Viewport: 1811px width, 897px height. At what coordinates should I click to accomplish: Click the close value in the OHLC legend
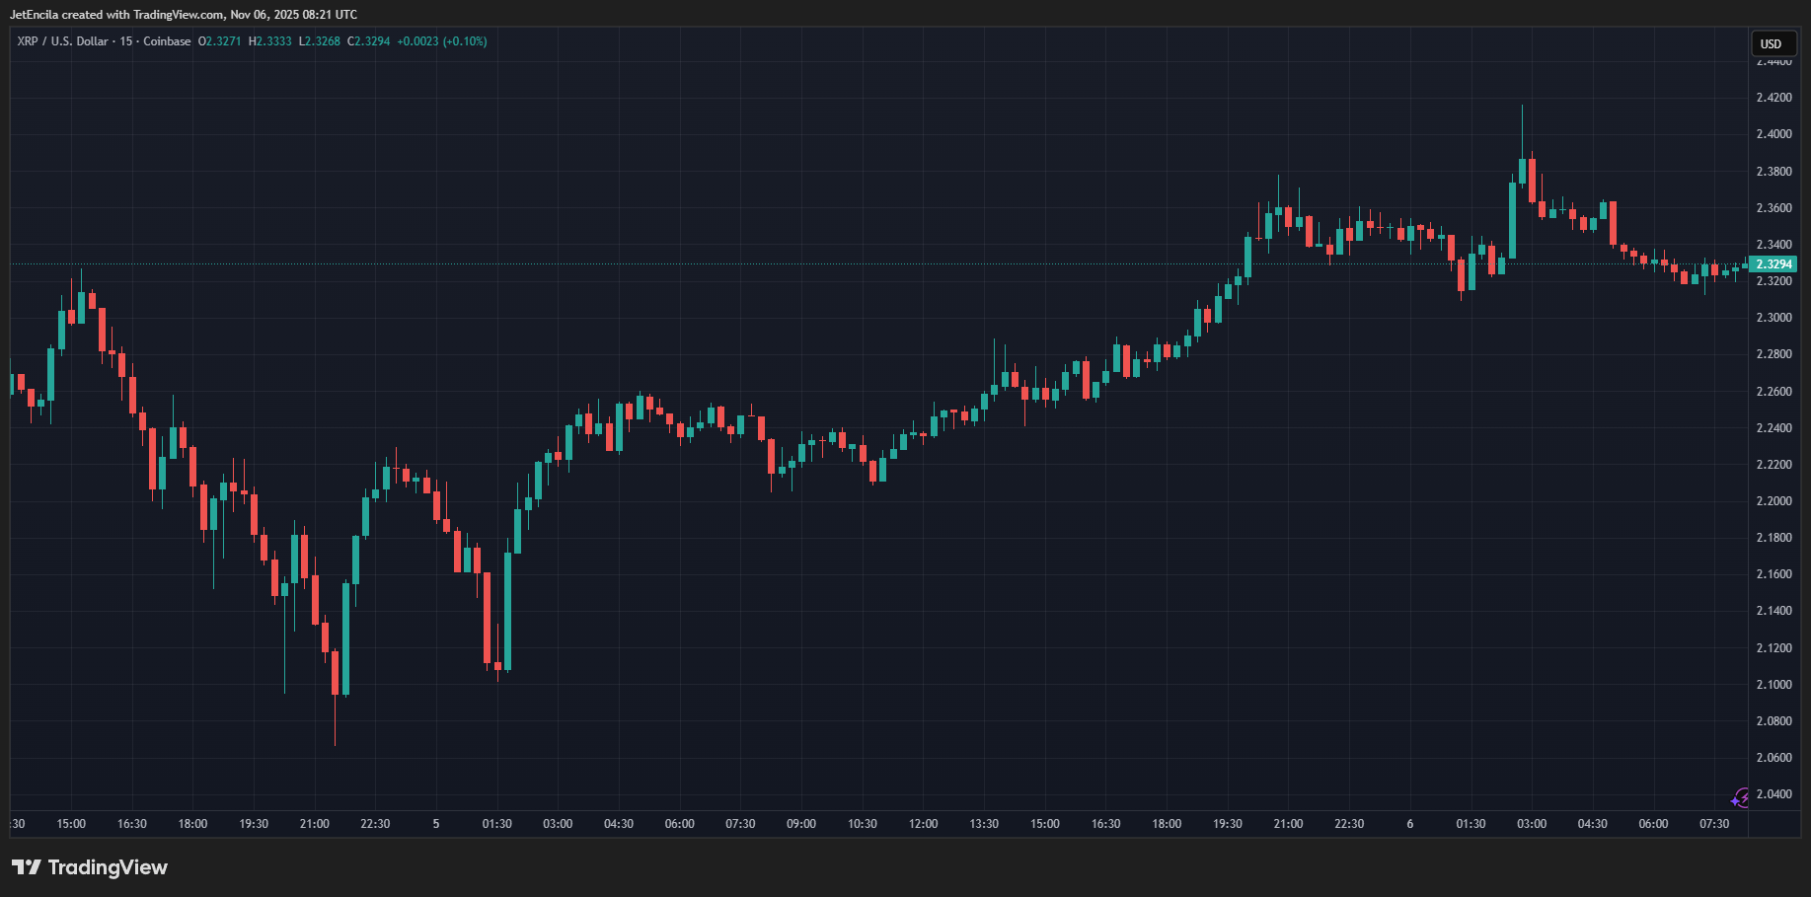pos(369,41)
